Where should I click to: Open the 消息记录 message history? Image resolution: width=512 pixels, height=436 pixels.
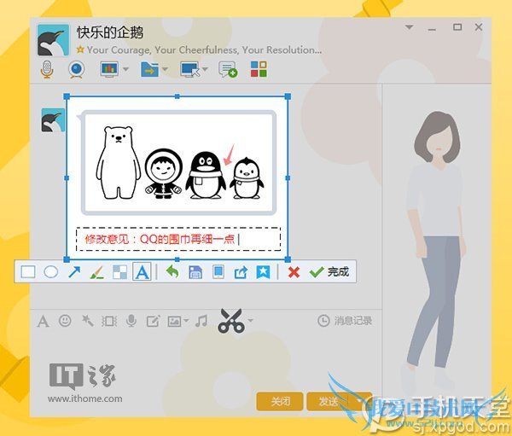[345, 321]
